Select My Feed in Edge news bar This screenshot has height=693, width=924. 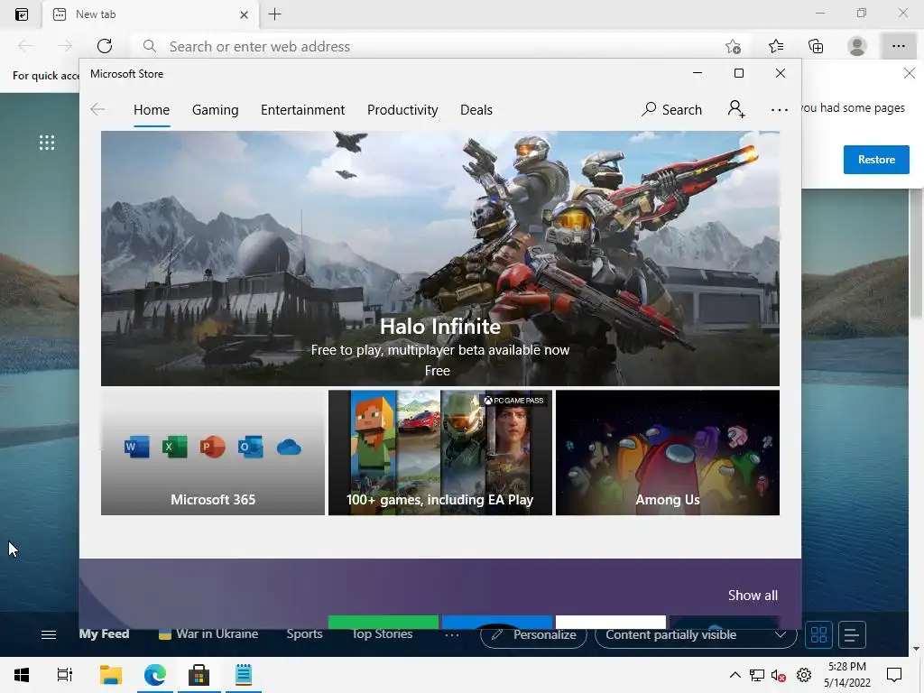coord(104,634)
